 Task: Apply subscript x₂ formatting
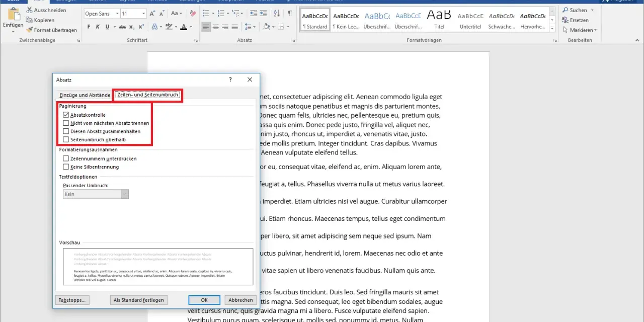132,27
